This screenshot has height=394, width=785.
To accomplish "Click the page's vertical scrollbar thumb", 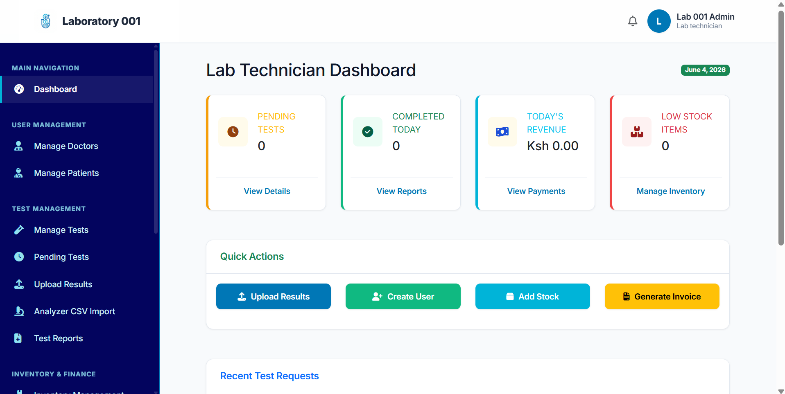I will point(781,128).
